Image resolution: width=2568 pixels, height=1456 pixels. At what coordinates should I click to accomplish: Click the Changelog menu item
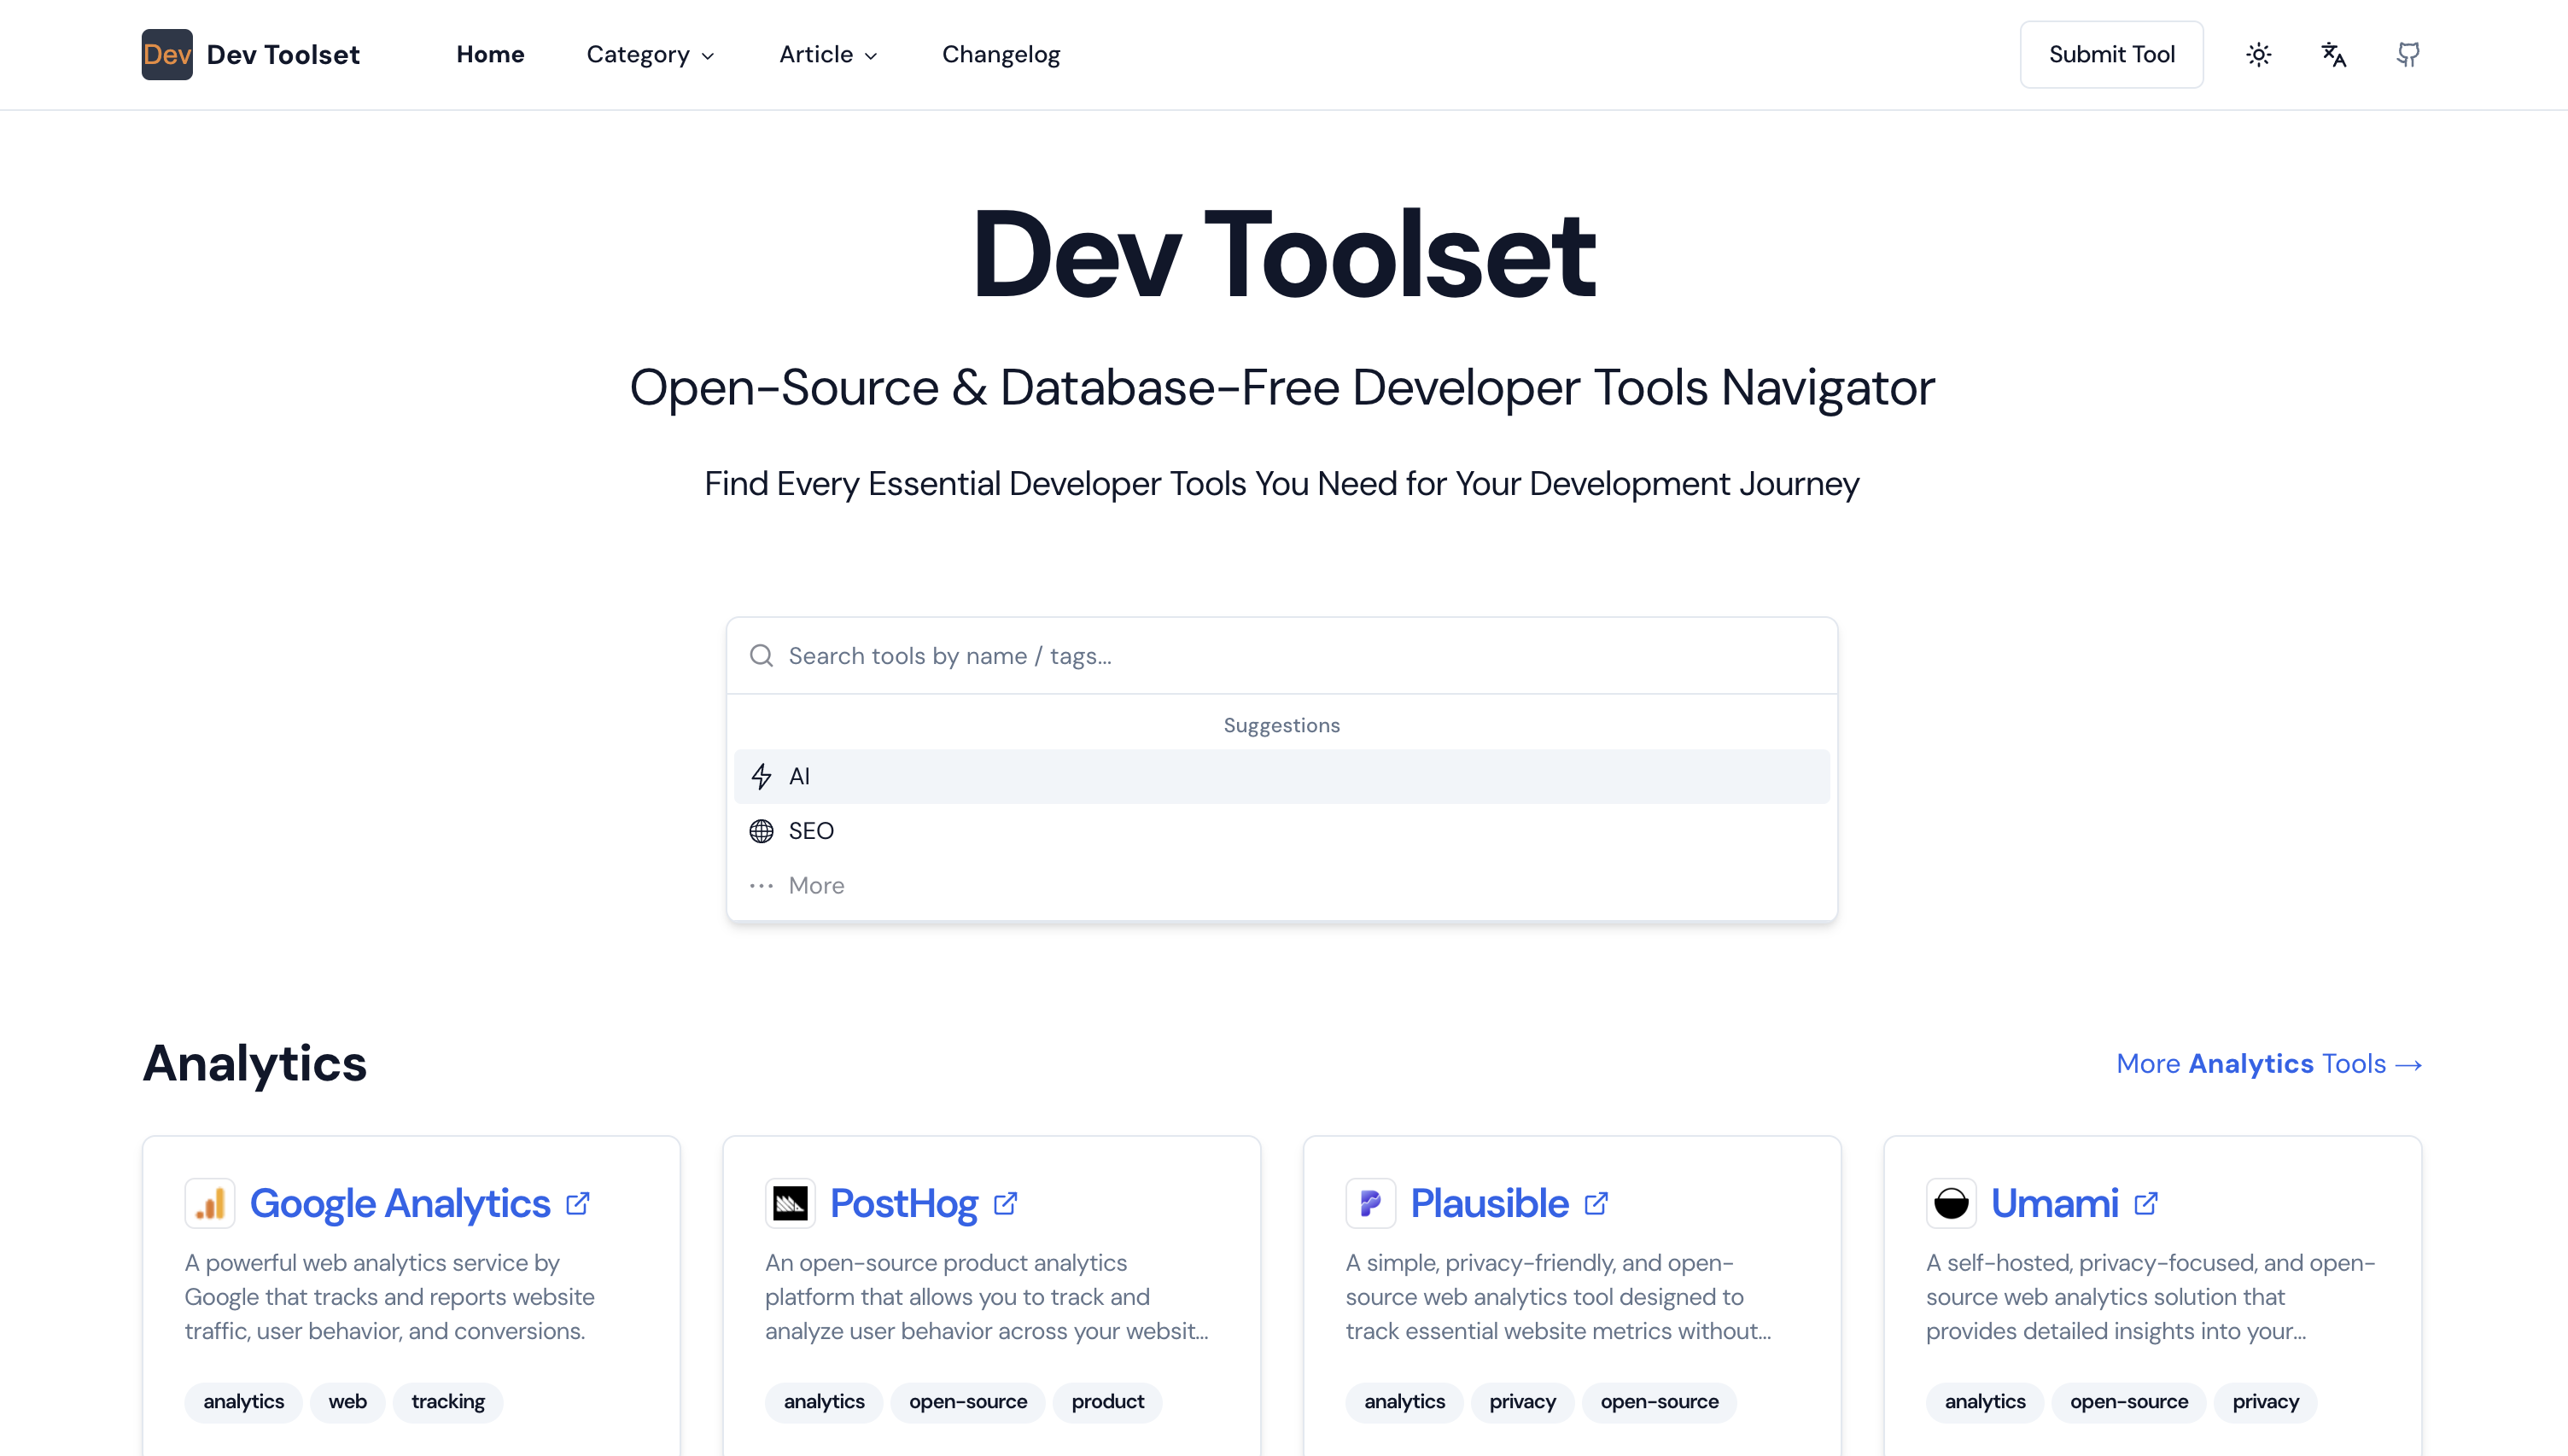(x=998, y=53)
